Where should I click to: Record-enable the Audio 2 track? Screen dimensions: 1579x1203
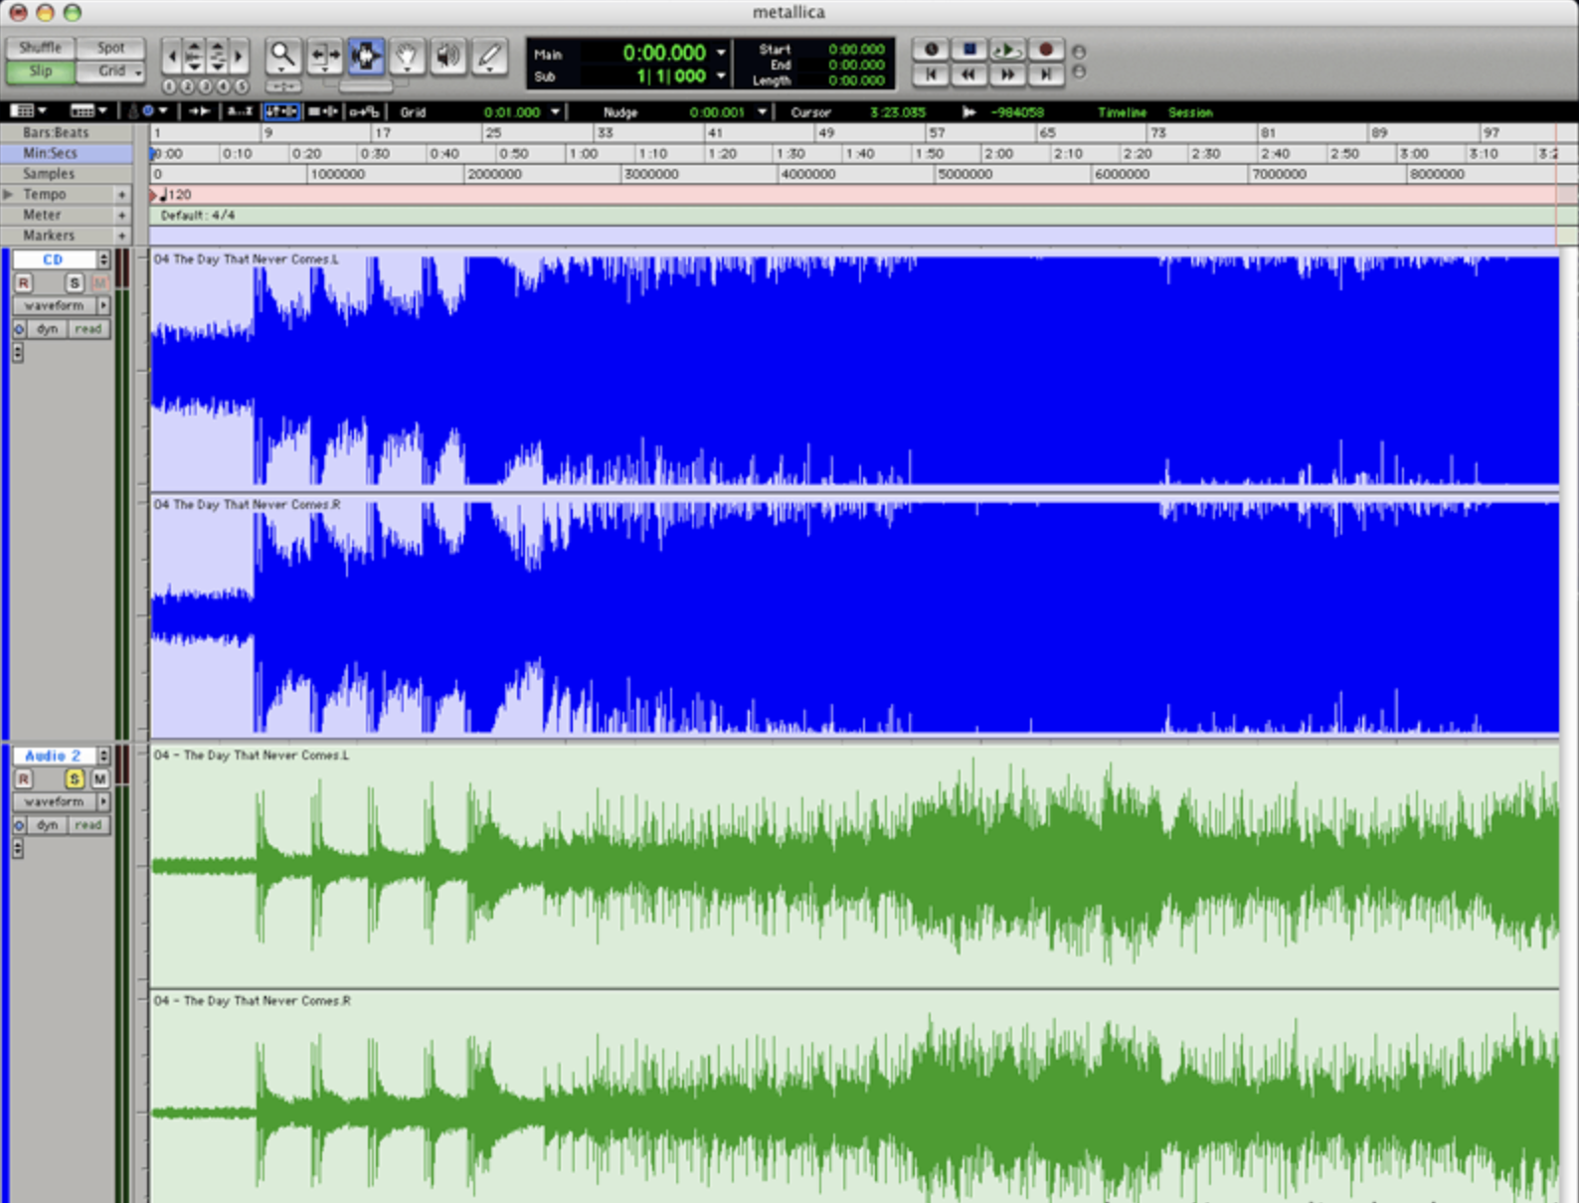click(x=23, y=779)
